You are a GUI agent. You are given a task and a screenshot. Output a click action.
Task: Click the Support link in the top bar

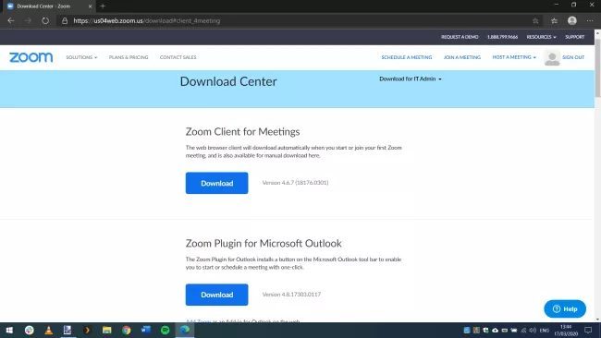coord(574,37)
